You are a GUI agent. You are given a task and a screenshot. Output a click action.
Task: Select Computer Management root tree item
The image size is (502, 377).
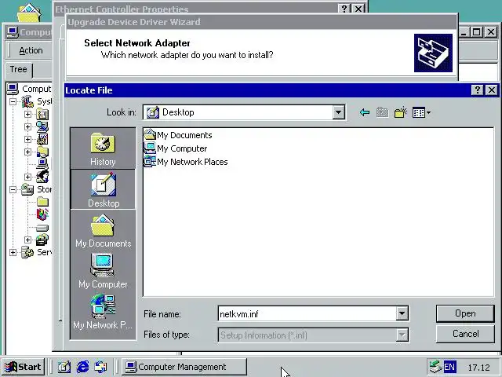click(x=30, y=89)
